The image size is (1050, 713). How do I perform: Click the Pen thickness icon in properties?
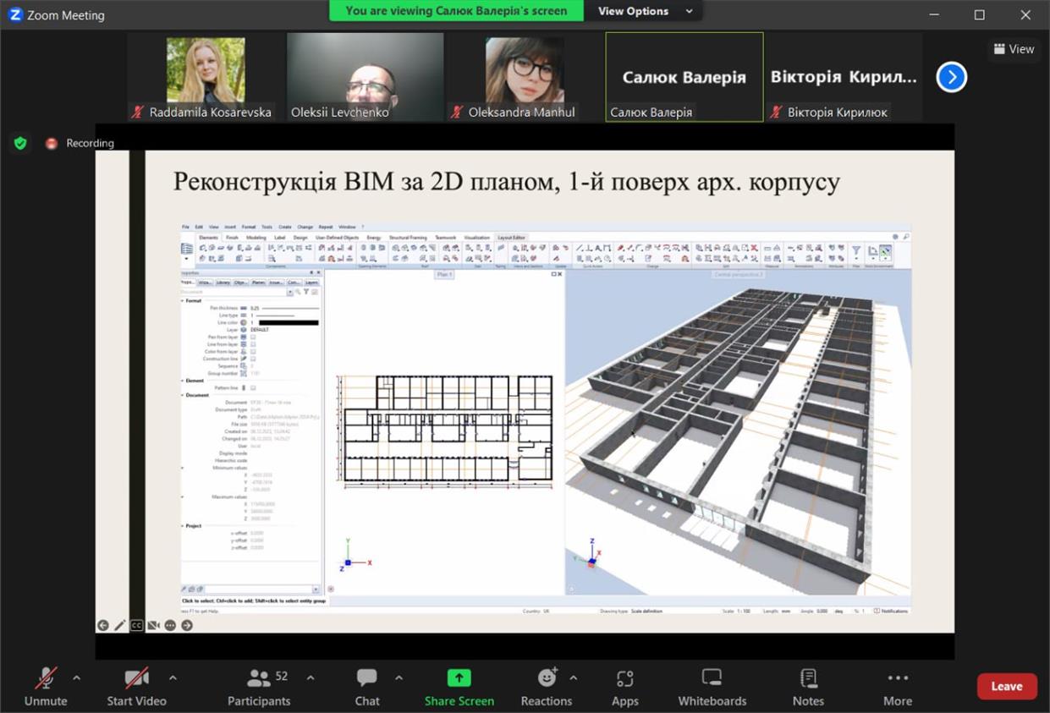point(244,308)
